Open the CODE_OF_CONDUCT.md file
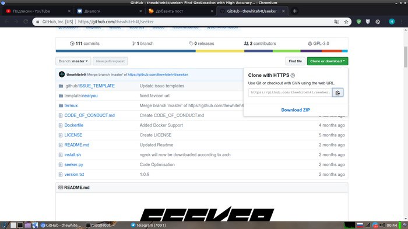408x229 pixels. pyautogui.click(x=90, y=115)
